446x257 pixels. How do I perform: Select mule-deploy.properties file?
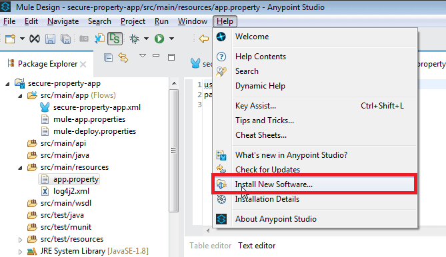pyautogui.click(x=89, y=131)
